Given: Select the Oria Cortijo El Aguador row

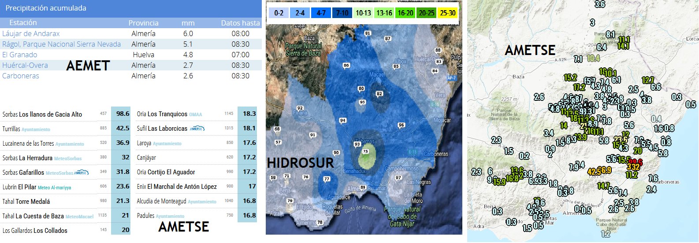Looking at the screenshot, I should (197, 172).
